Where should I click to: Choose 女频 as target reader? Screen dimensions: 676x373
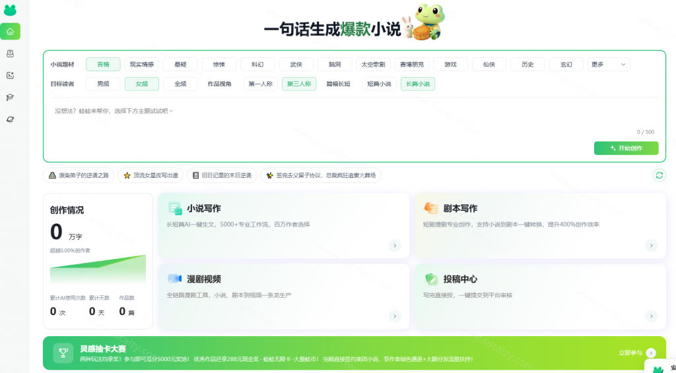142,84
